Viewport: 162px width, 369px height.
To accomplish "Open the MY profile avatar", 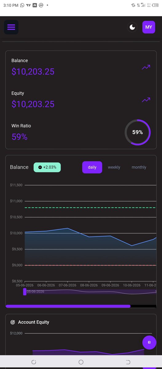I will [x=149, y=27].
